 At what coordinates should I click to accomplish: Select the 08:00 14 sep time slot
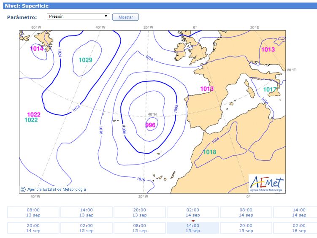click(246, 212)
